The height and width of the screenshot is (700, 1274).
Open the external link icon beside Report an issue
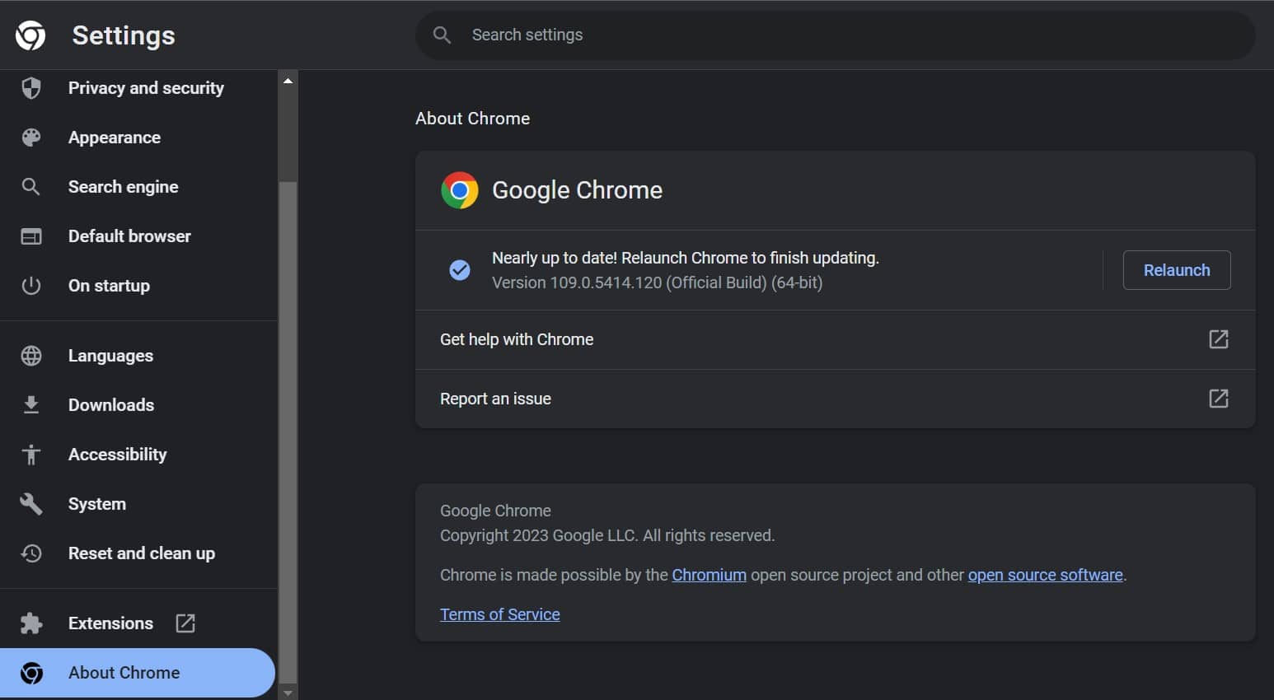click(1219, 399)
